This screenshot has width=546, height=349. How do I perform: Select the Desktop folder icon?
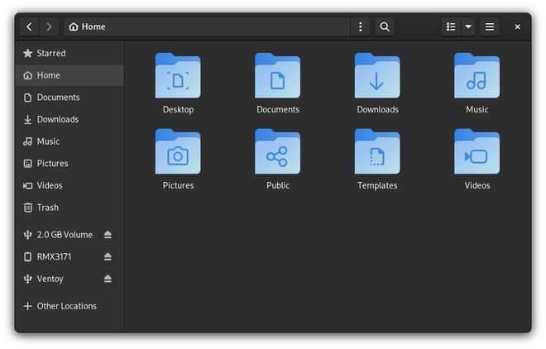point(178,75)
